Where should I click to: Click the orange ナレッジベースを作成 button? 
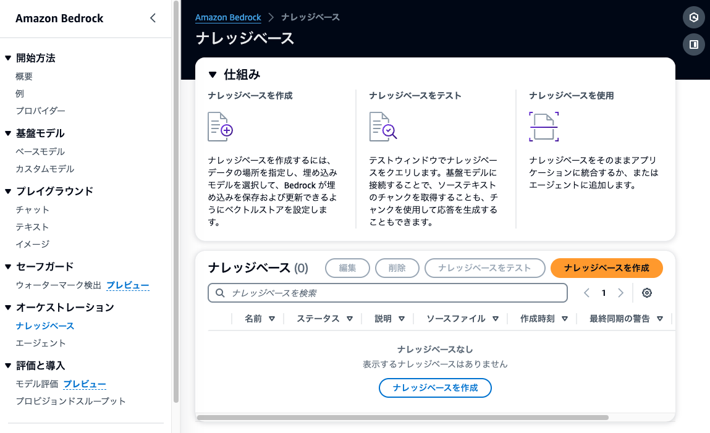tap(607, 268)
